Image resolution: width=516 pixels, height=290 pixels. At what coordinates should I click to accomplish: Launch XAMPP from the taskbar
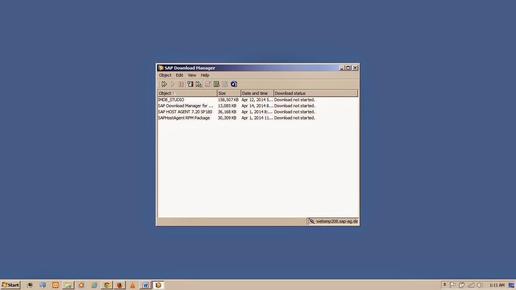click(56, 285)
